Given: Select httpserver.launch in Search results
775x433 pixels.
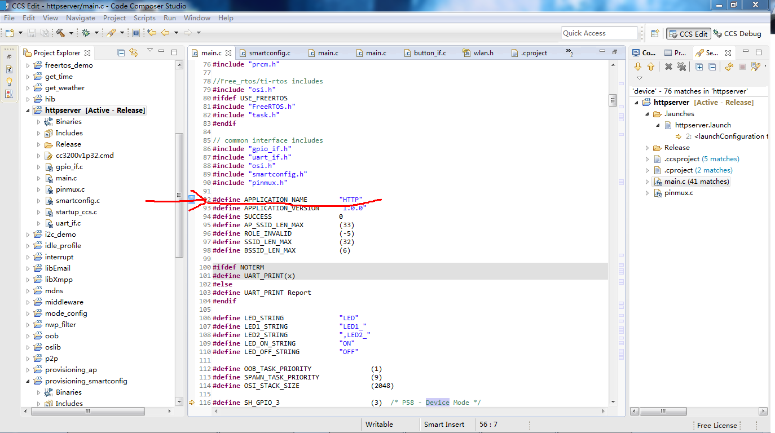Looking at the screenshot, I should click(x=702, y=125).
